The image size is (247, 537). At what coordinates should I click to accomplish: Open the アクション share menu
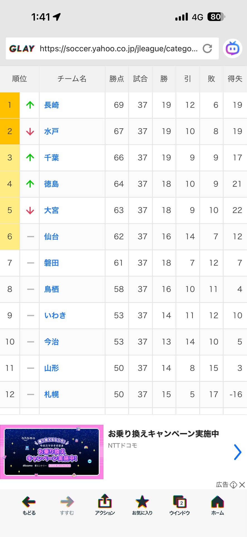105,505
